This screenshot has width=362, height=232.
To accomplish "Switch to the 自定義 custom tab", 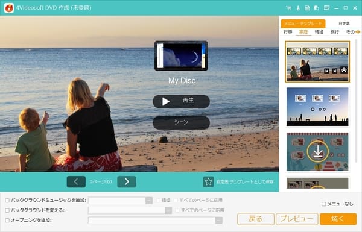I will point(344,24).
